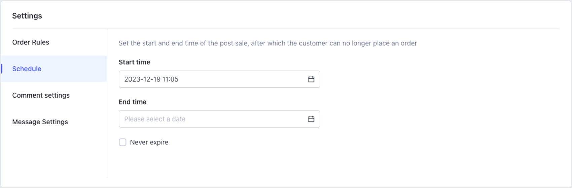Open the End time calendar icon
Image resolution: width=572 pixels, height=188 pixels.
[x=311, y=119]
